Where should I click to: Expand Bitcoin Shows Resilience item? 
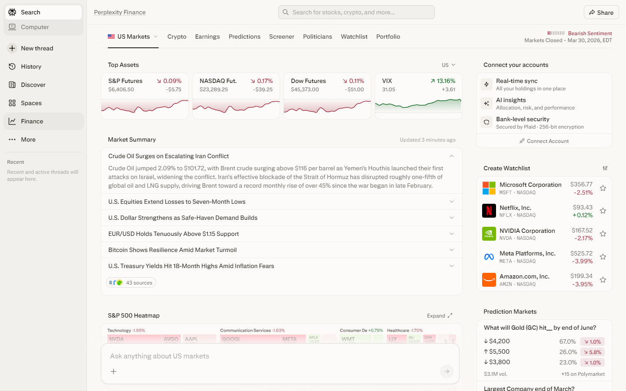pyautogui.click(x=282, y=250)
